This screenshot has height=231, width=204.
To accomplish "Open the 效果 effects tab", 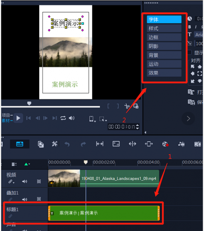I will pos(164,73).
